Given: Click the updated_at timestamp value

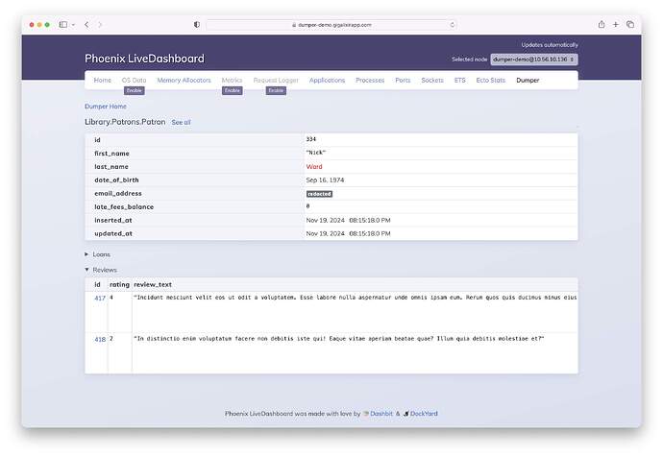Looking at the screenshot, I should click(348, 233).
